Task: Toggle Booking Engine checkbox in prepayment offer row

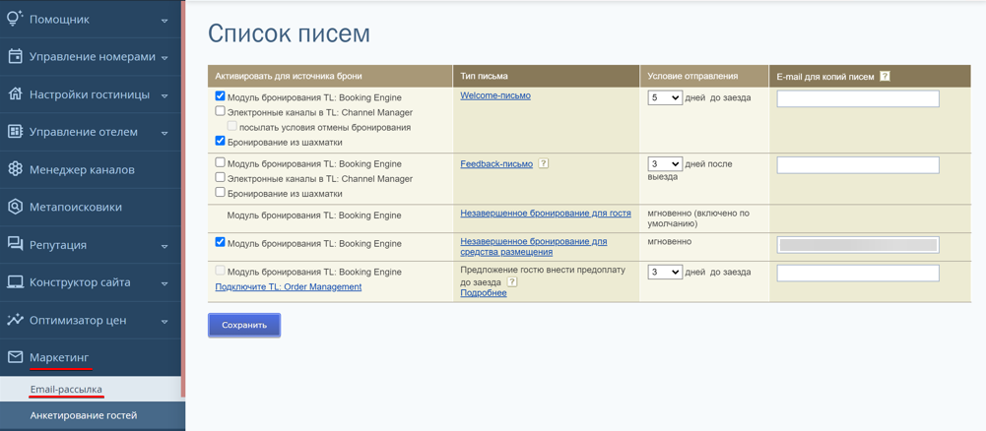Action: tap(220, 271)
